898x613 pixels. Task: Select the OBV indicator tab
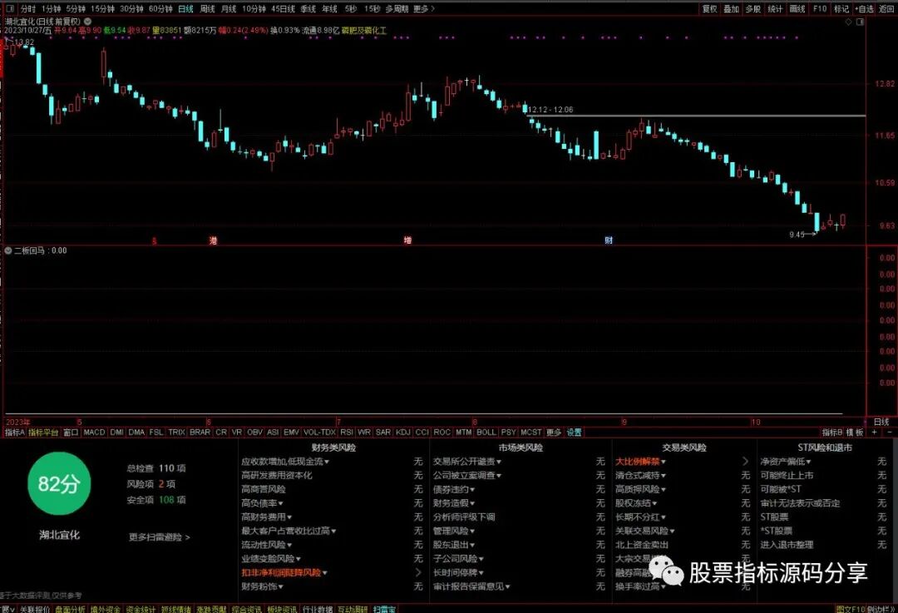click(x=254, y=433)
